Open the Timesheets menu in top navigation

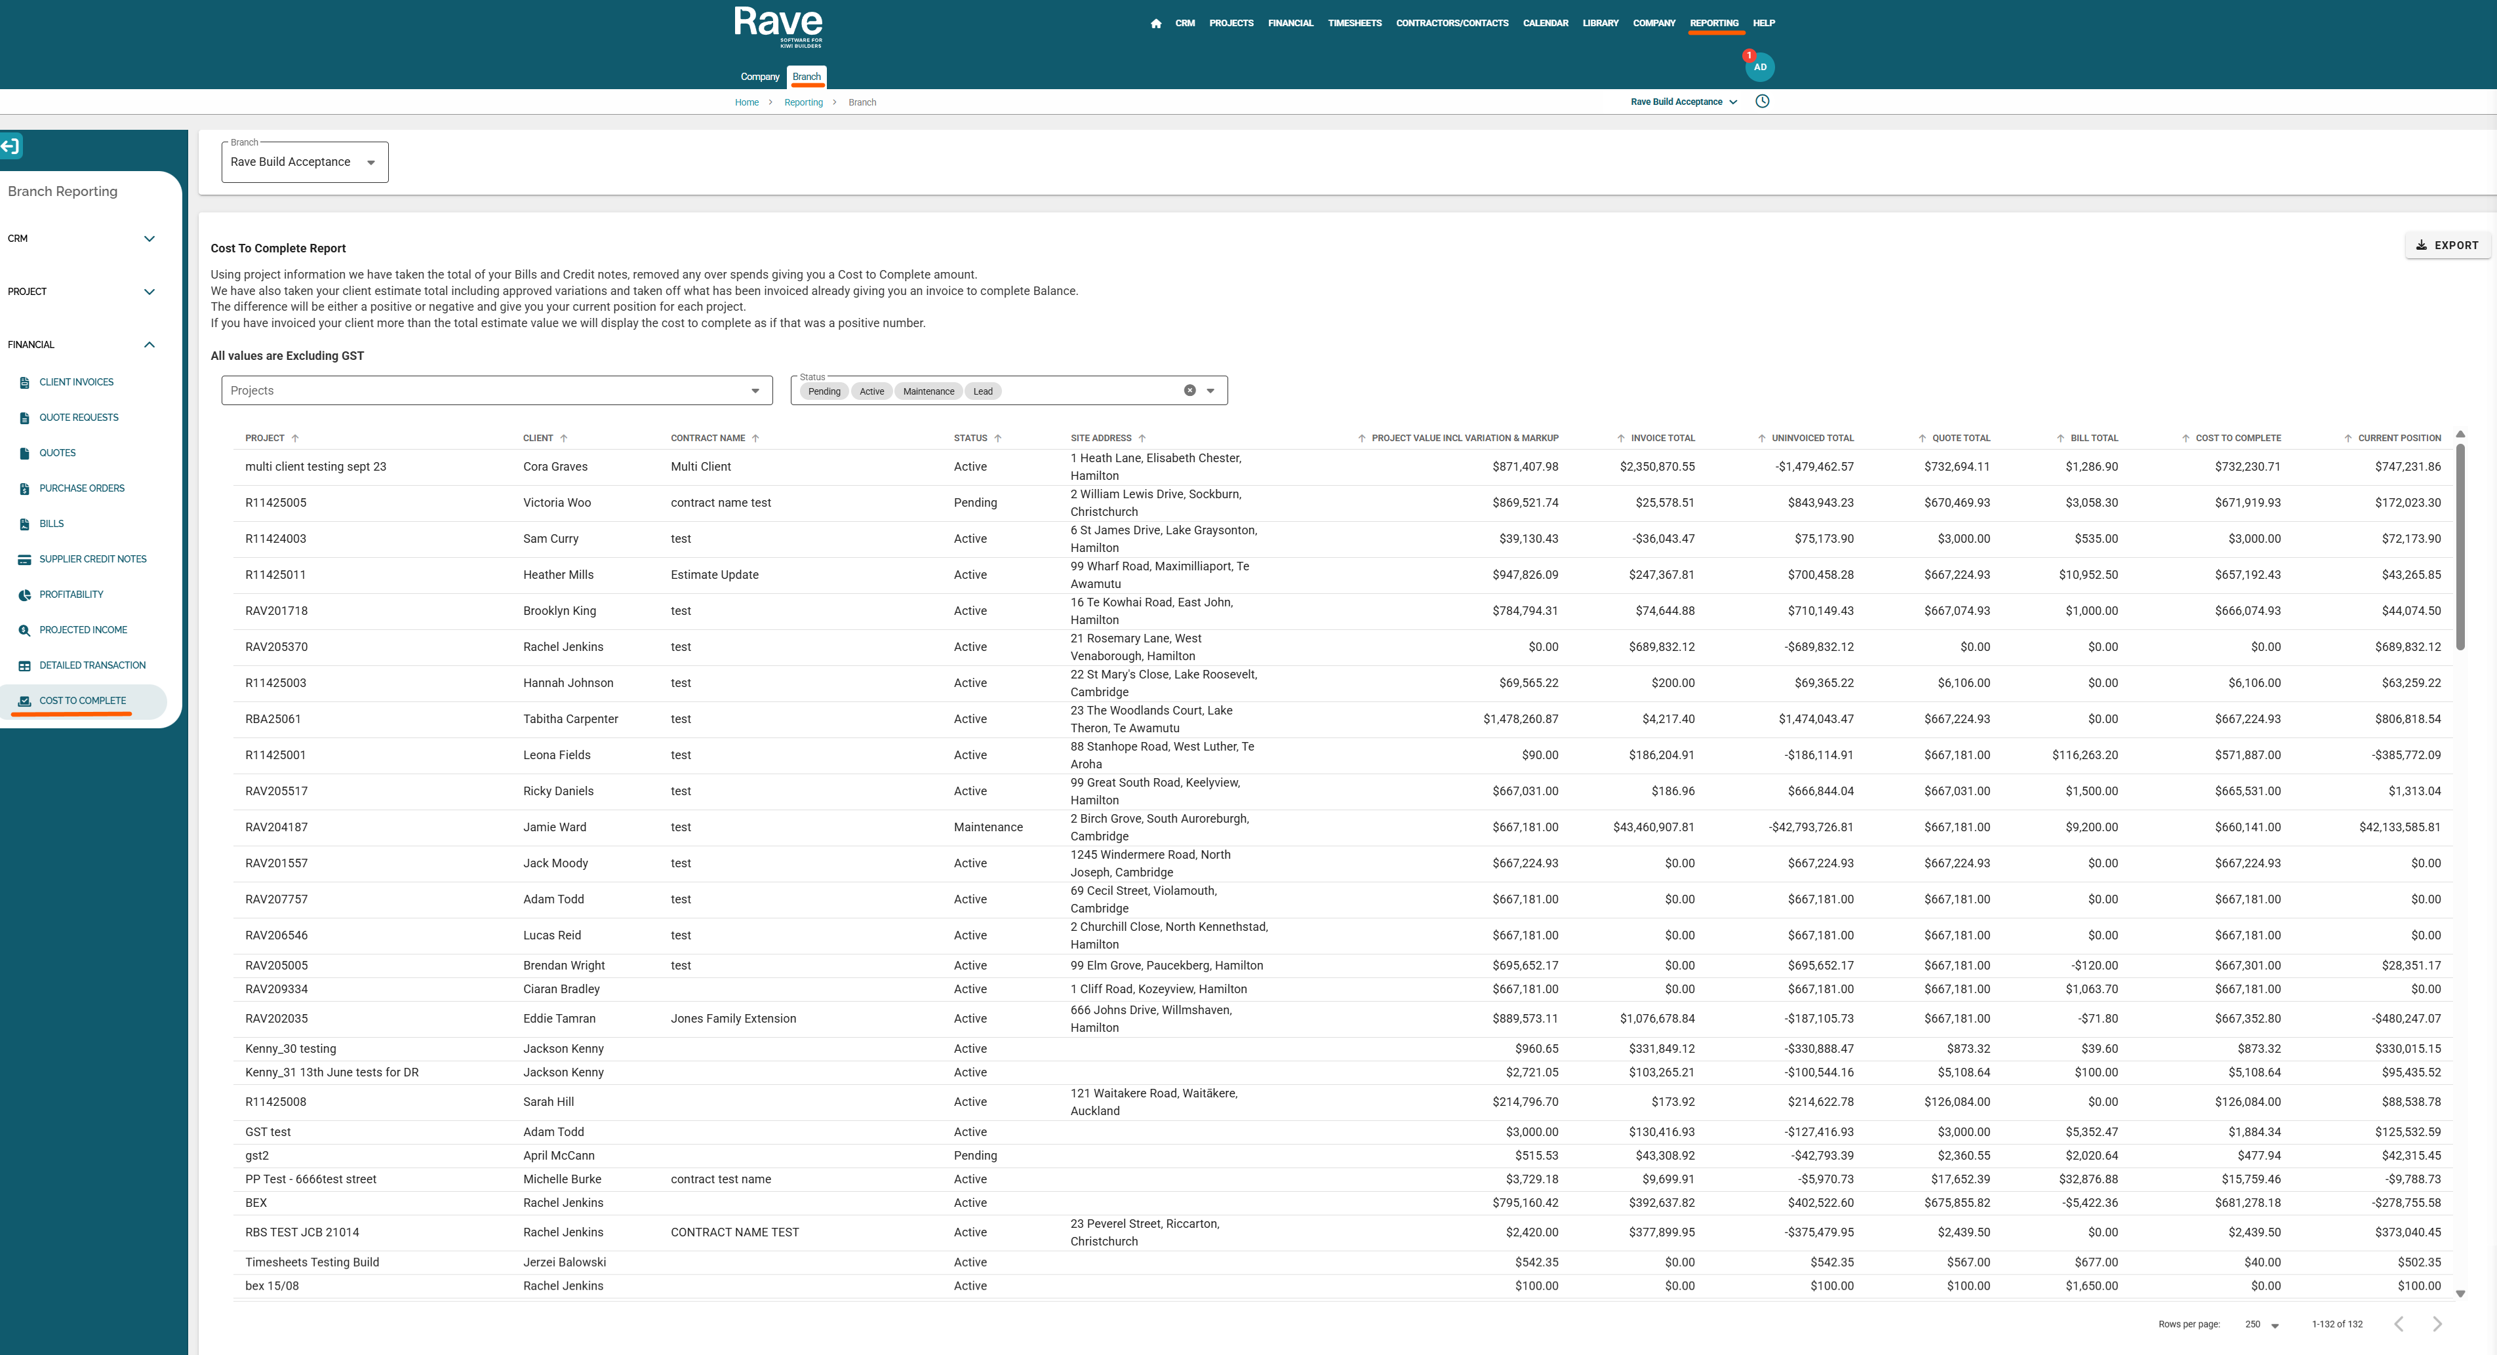1354,23
